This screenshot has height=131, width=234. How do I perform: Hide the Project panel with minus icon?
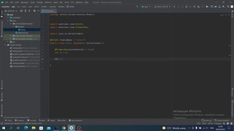[38, 11]
